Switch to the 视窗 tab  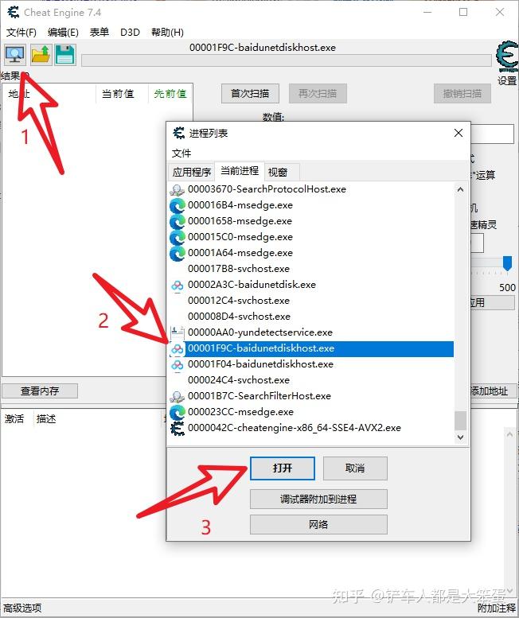(x=278, y=172)
